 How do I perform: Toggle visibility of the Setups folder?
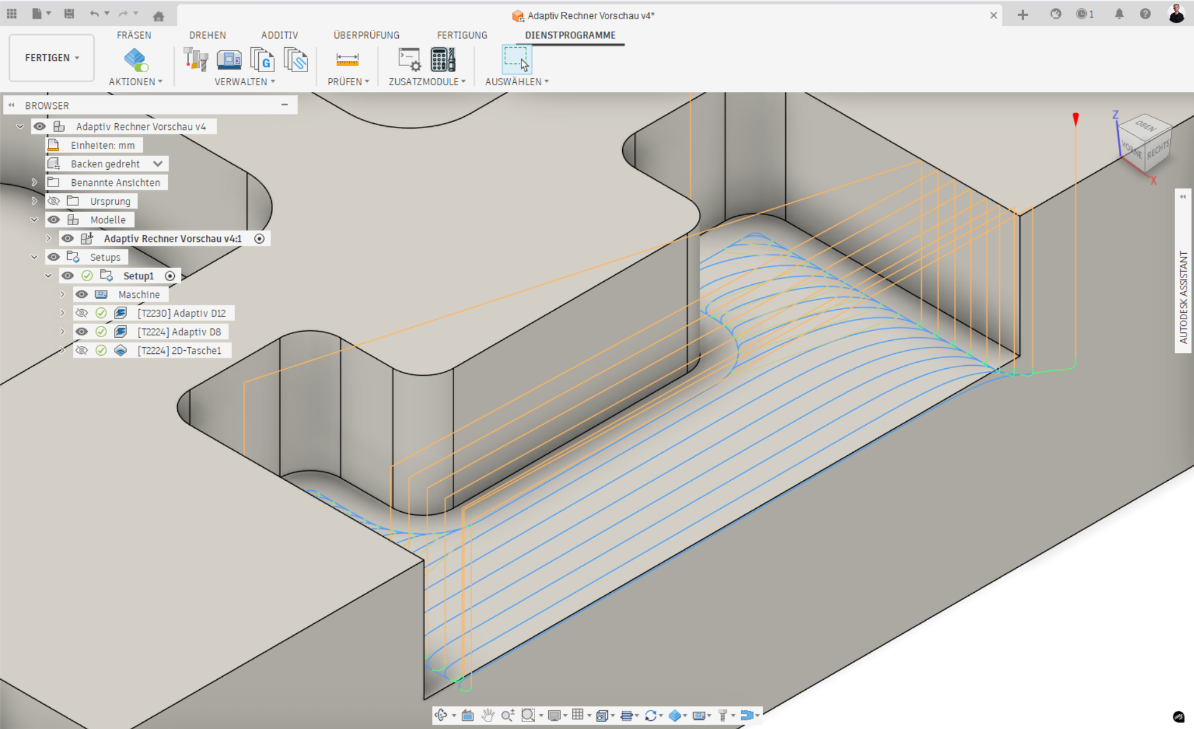[x=54, y=257]
